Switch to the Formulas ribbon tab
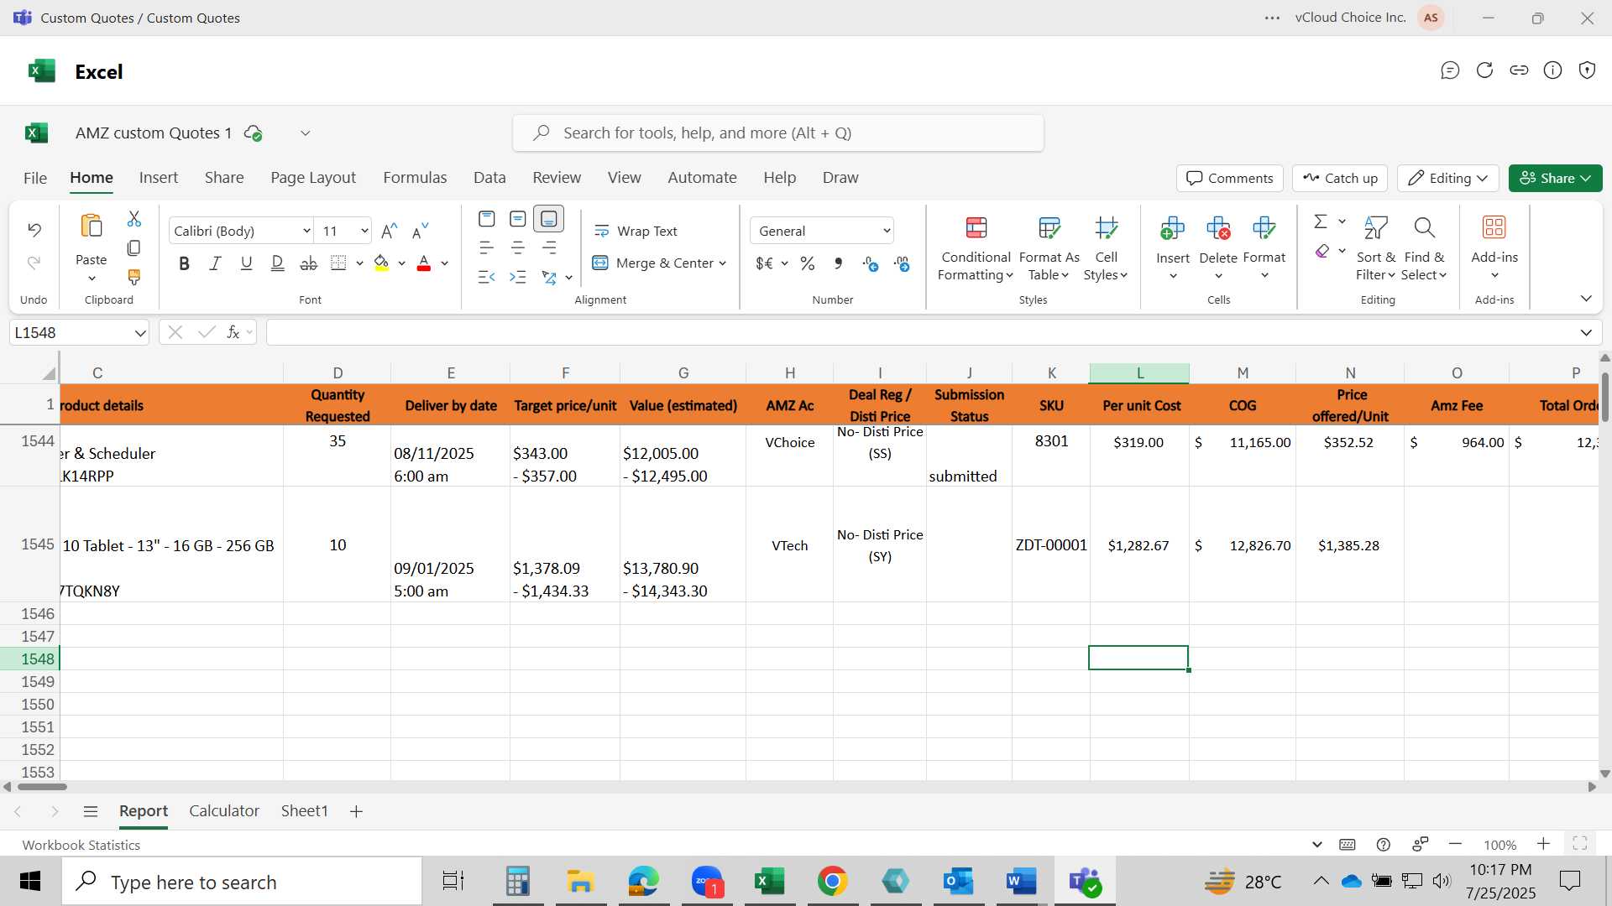The height and width of the screenshot is (906, 1612). pyautogui.click(x=415, y=178)
